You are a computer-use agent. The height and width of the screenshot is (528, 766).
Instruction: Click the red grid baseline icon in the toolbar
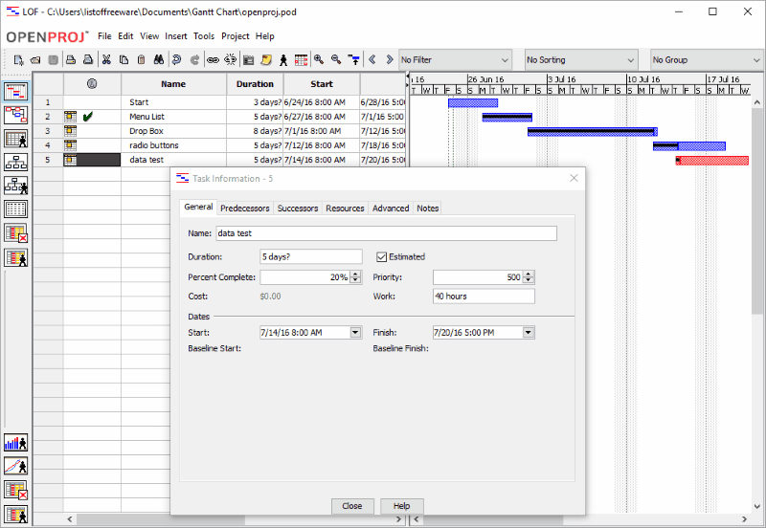(x=301, y=60)
